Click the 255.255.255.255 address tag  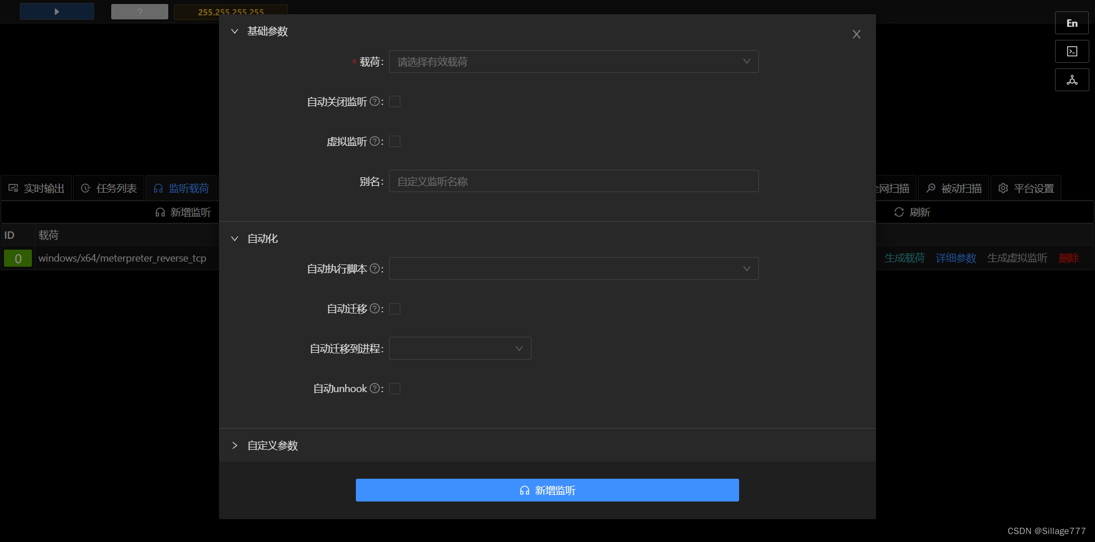tap(231, 12)
